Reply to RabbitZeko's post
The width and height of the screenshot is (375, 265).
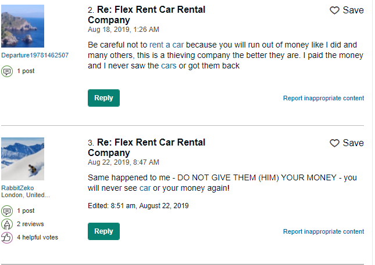click(103, 231)
